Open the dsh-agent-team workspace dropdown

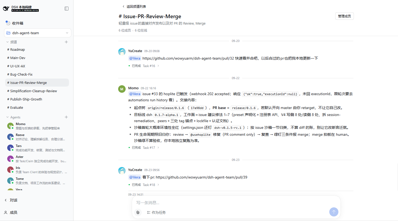[x=38, y=33]
